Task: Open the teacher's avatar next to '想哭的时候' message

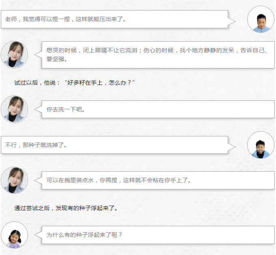Action: tap(15, 55)
